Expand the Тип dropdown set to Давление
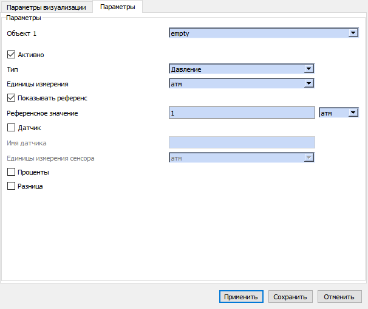 click(241, 69)
